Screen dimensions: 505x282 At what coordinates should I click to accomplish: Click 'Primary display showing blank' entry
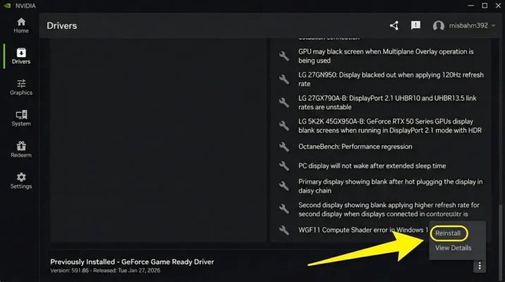[390, 186]
